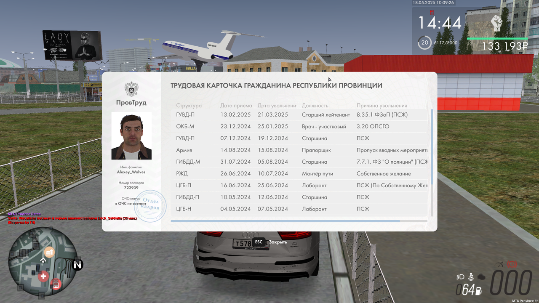Viewport: 539px width, 303px height.
Task: Click the Врач - участковый position cell
Action: (x=324, y=127)
